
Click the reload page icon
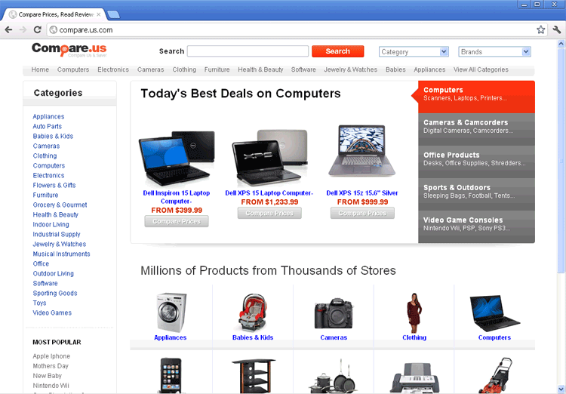[x=38, y=29]
